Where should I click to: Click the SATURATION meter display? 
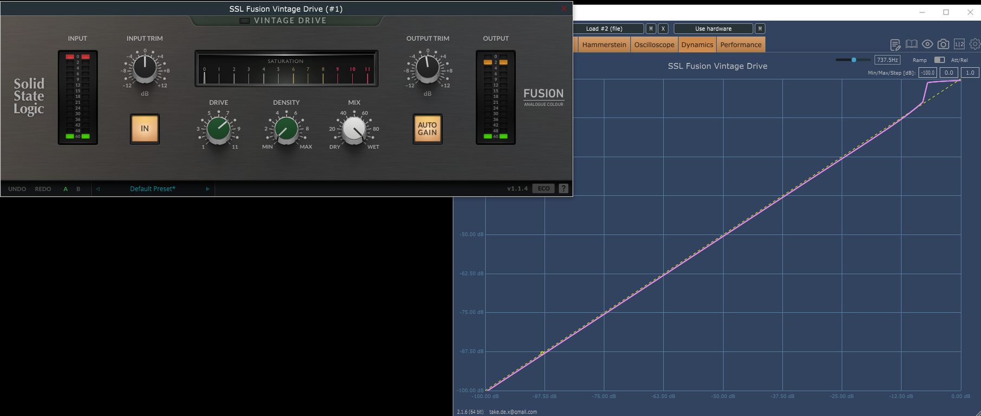tap(286, 69)
